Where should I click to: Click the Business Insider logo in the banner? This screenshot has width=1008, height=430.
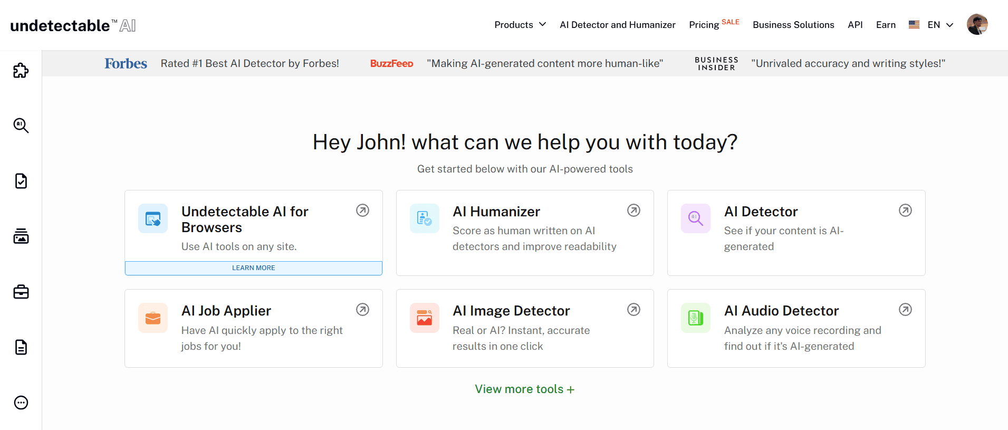tap(716, 63)
